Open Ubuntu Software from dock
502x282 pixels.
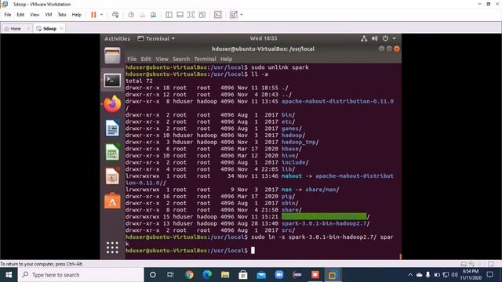(x=112, y=201)
